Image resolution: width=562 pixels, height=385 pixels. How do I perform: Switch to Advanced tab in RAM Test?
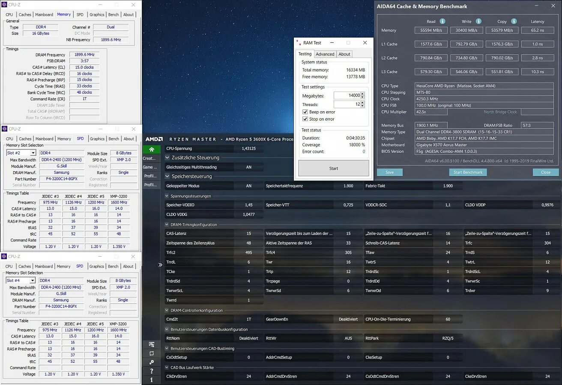pyautogui.click(x=325, y=54)
